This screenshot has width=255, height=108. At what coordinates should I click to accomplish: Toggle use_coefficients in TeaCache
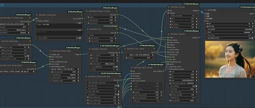coord(104,67)
